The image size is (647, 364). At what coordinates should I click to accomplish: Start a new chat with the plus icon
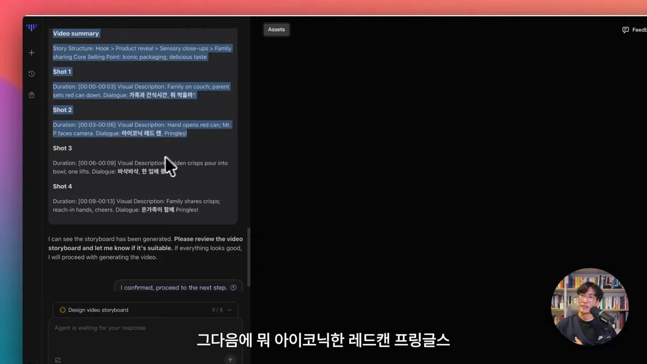[31, 52]
